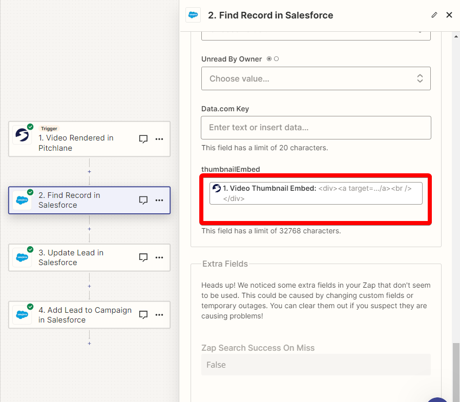Viewport: 460px width, 402px height.
Task: Click the Unread By Owner label
Action: pos(232,59)
